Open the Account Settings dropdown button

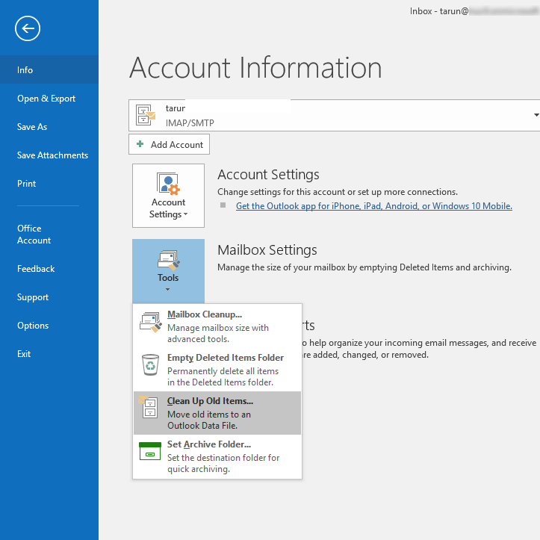click(x=168, y=196)
